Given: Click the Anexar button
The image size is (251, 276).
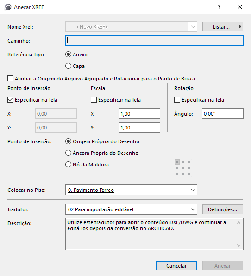Looking at the screenshot, I should click(223, 266).
